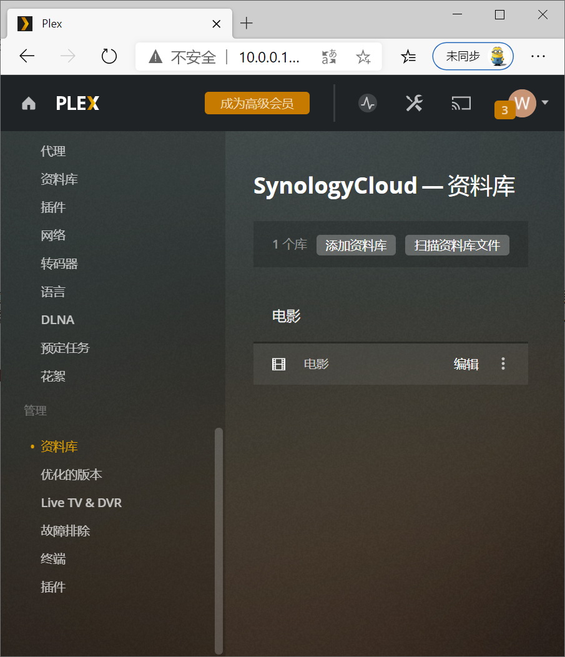Click the 电影 library name in the row
Screen dimensions: 565x657
click(317, 364)
